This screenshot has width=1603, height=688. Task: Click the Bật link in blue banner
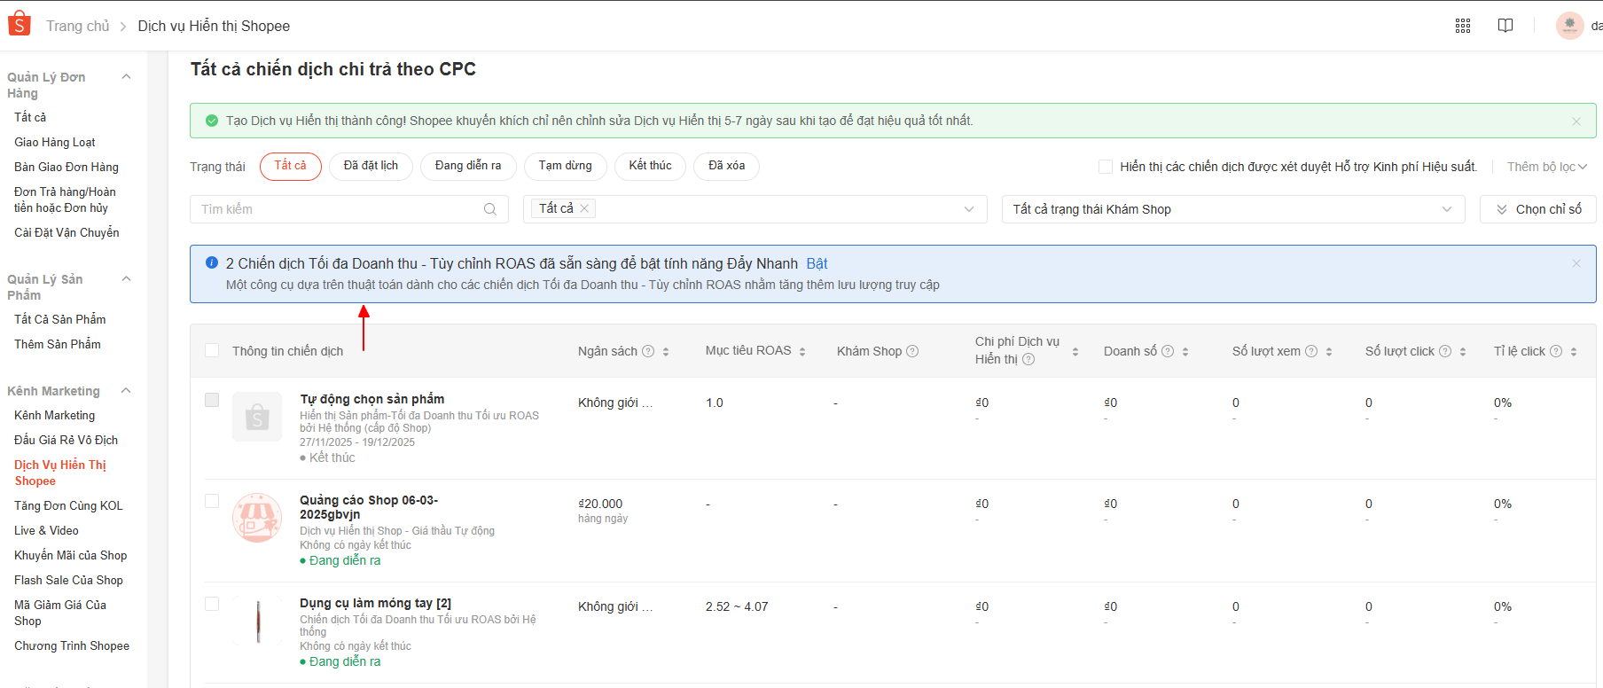817,263
